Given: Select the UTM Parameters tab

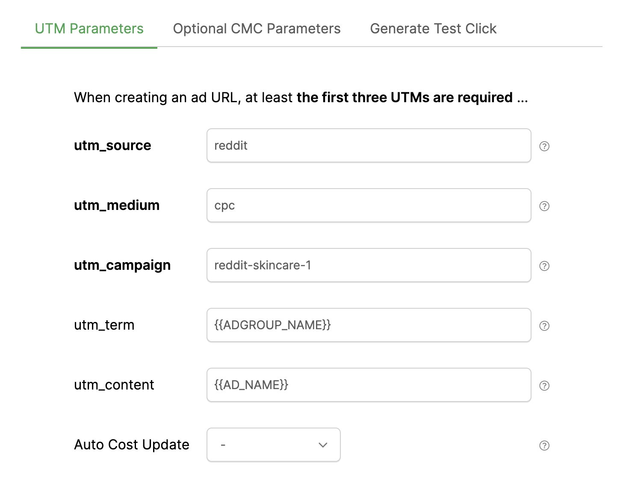Looking at the screenshot, I should pos(89,29).
